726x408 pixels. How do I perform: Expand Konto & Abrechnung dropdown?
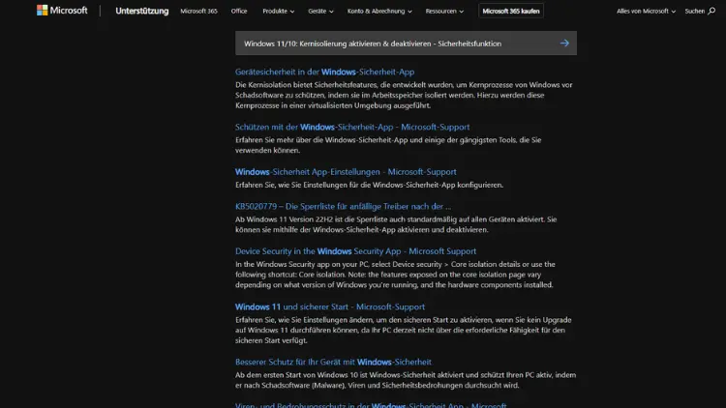click(379, 11)
